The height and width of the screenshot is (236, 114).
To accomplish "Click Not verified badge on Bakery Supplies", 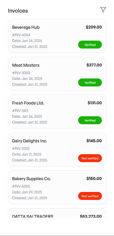I will pos(90,196).
